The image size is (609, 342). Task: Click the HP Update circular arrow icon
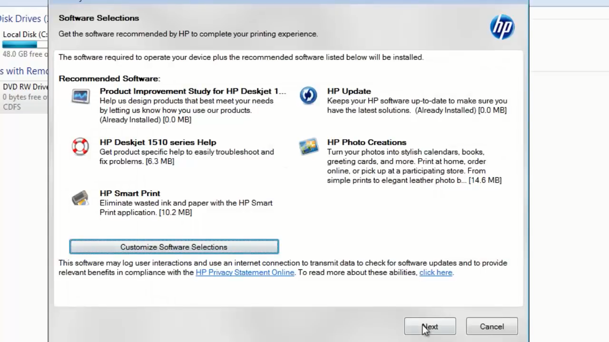point(308,95)
